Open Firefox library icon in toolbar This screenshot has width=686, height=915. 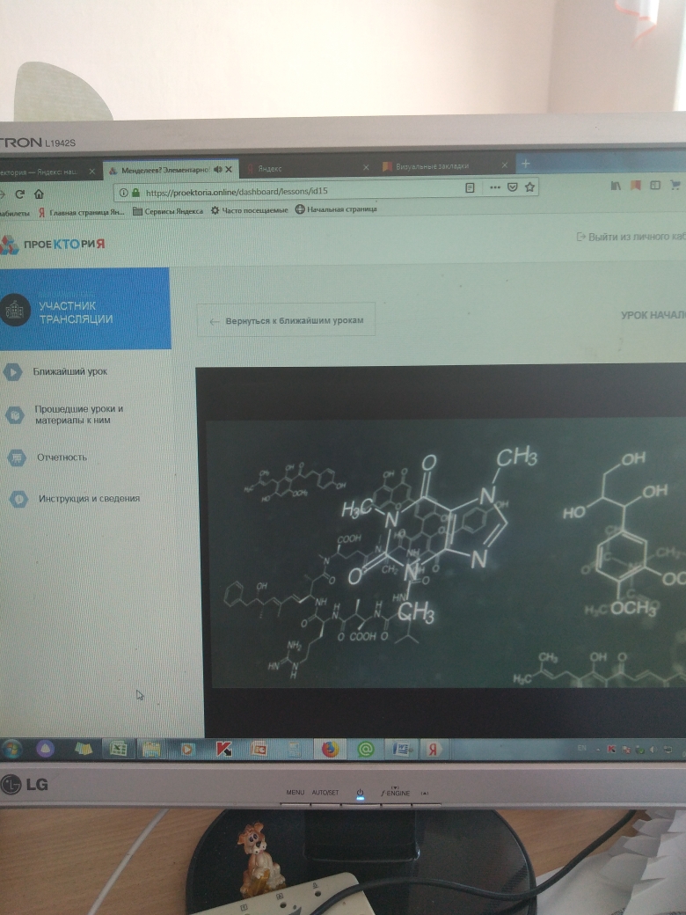tap(616, 186)
